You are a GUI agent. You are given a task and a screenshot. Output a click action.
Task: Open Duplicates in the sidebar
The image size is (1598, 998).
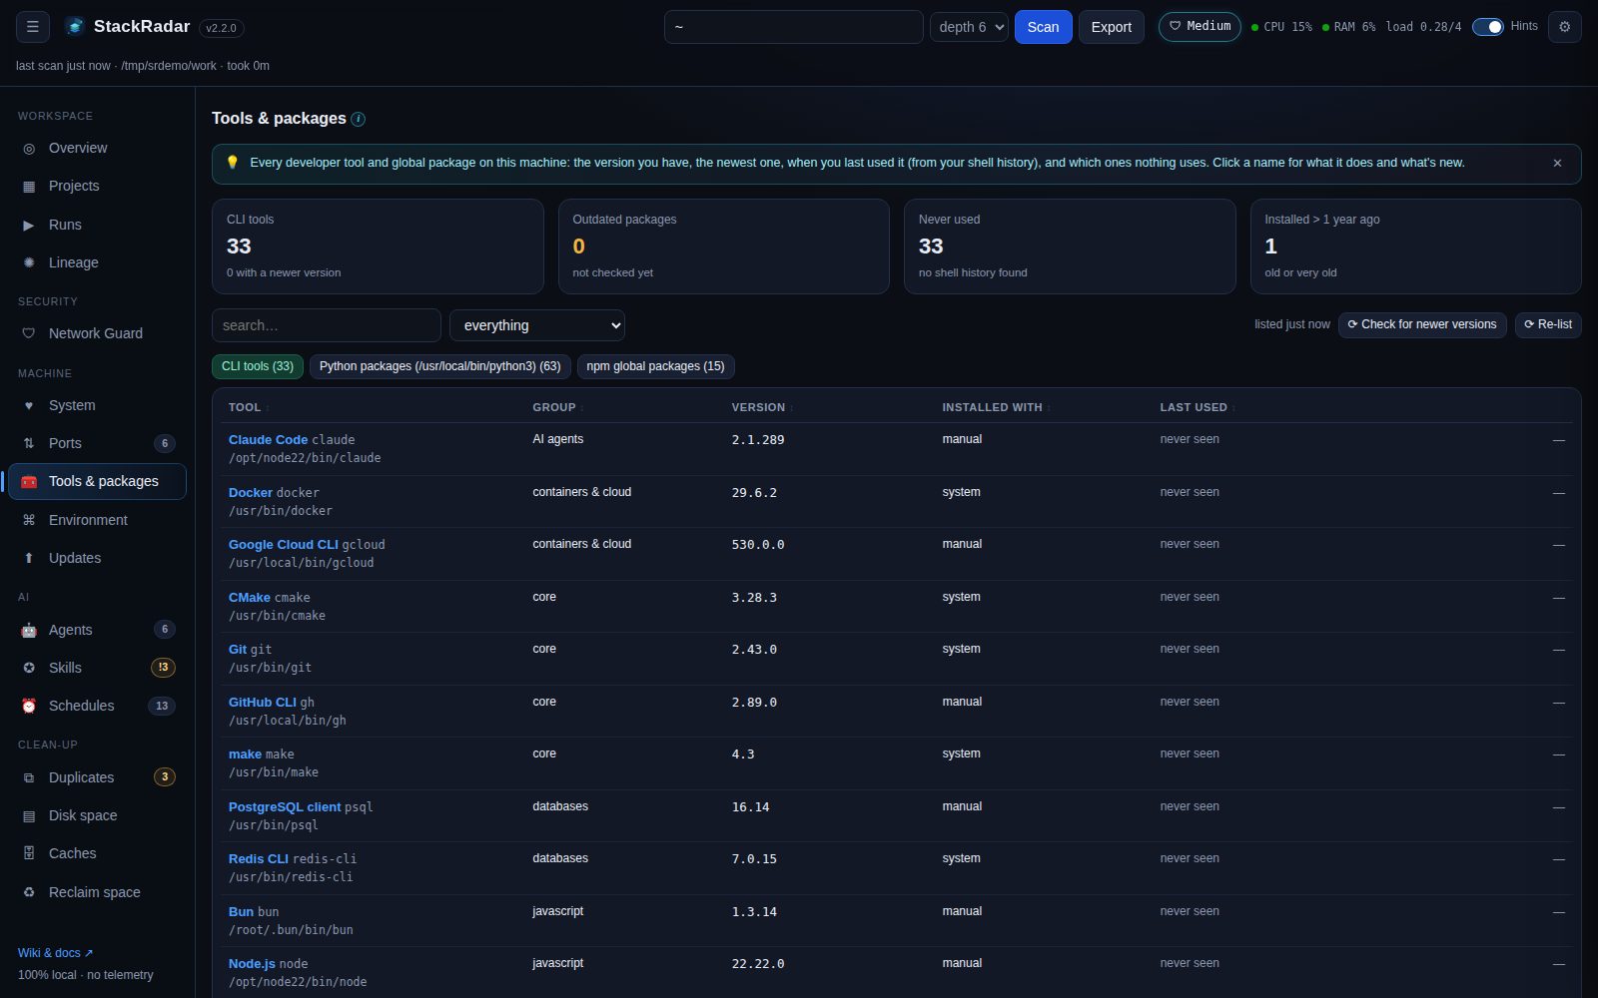pyautogui.click(x=97, y=777)
